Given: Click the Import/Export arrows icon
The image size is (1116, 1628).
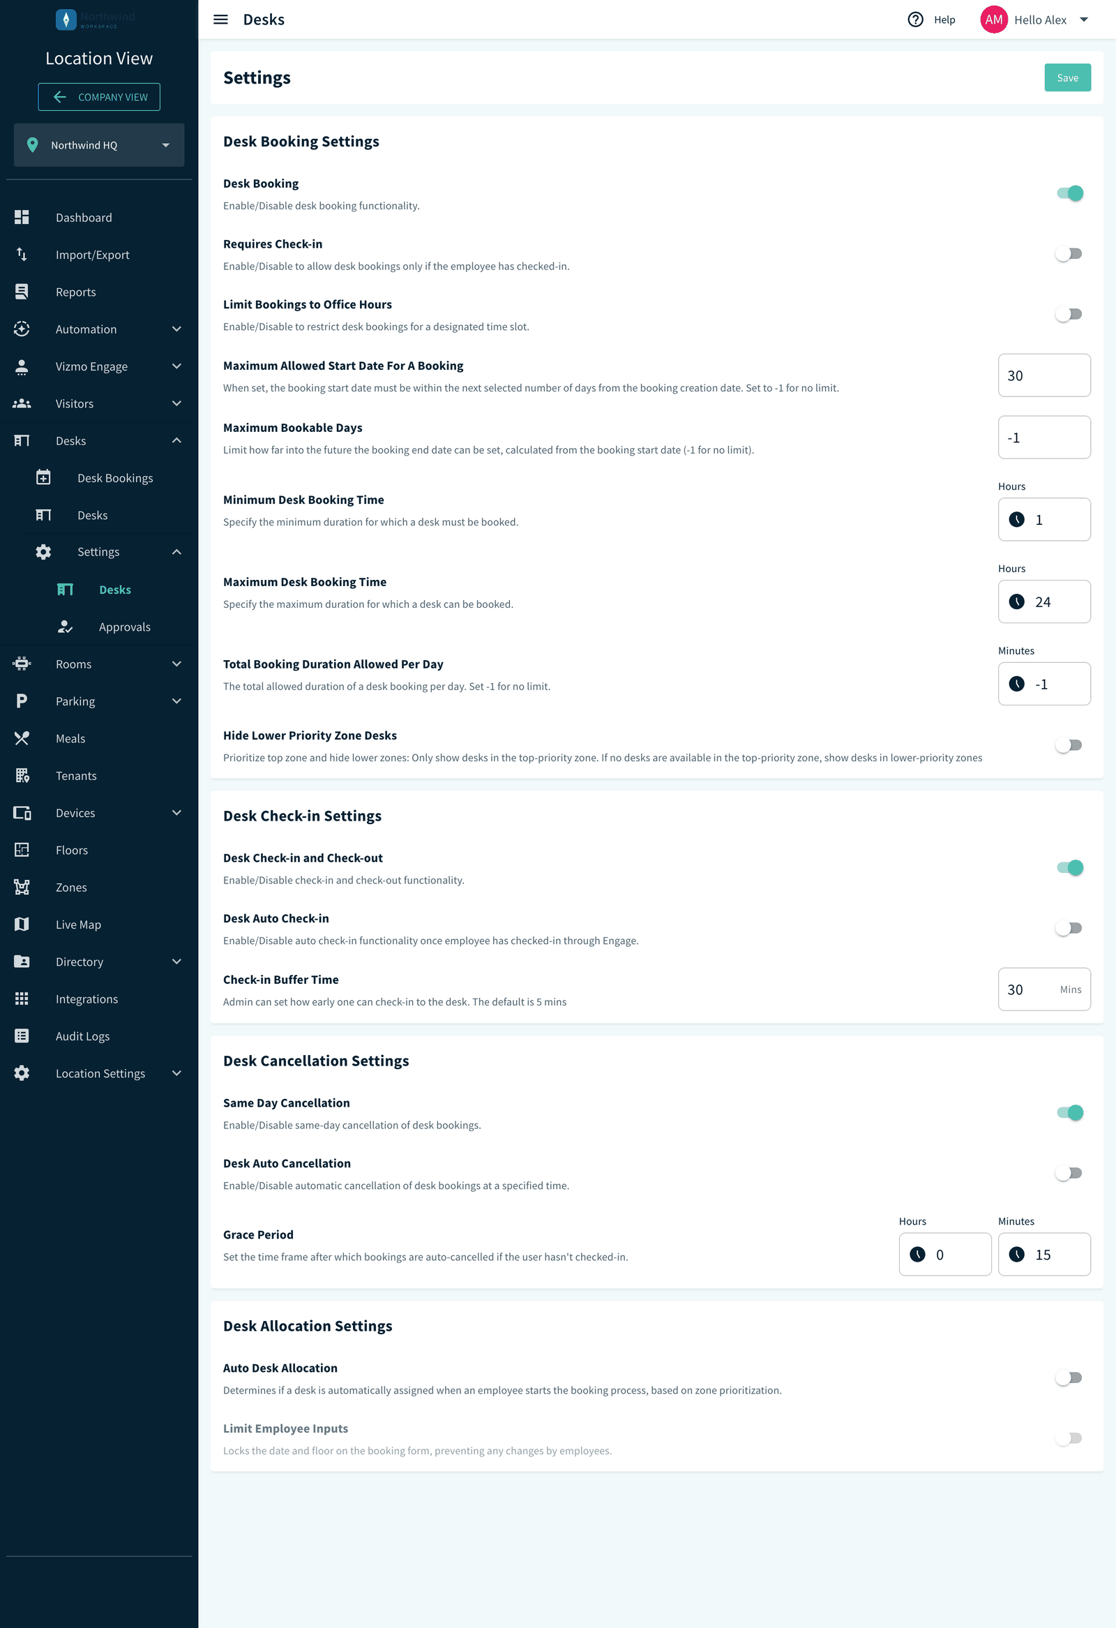Looking at the screenshot, I should [x=22, y=254].
